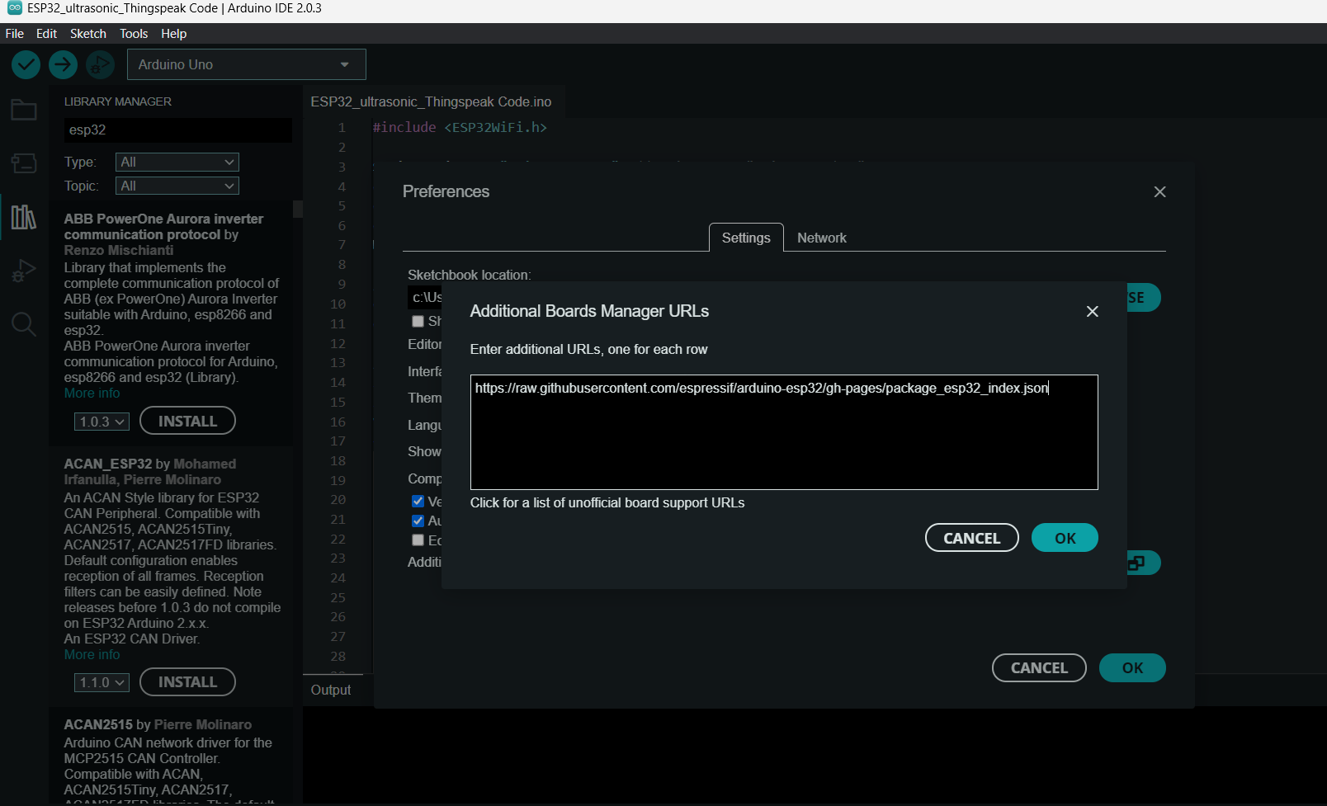1327x806 pixels.
Task: Click OK in the Additional Boards Manager URLs dialog
Action: pos(1065,538)
